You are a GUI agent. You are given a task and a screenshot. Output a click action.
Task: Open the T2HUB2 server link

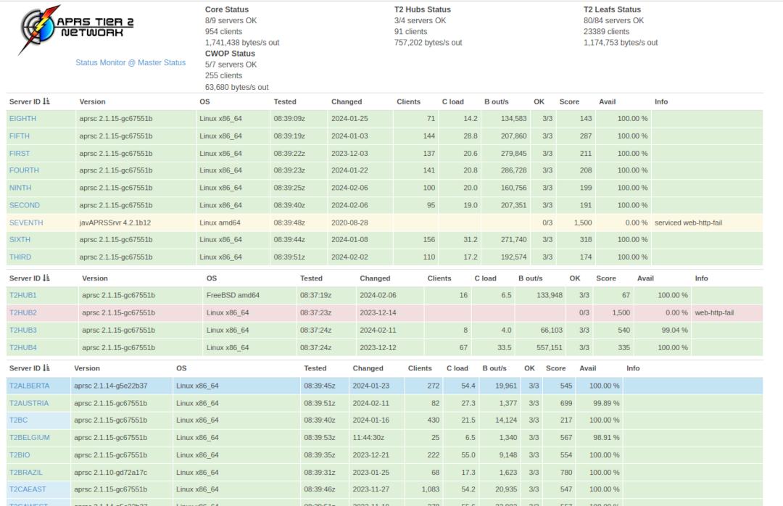[23, 312]
